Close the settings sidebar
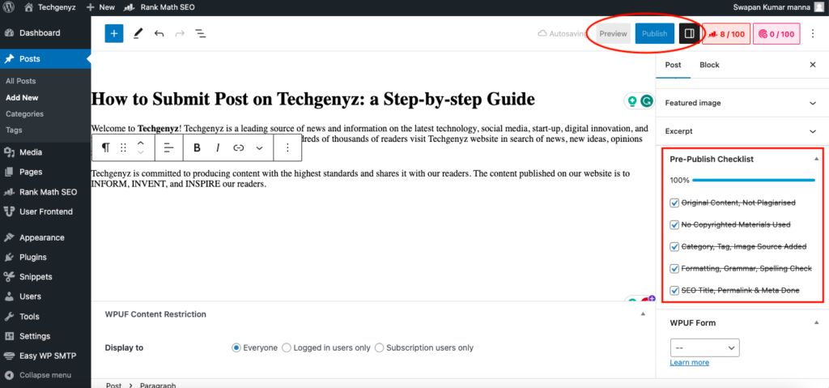 coord(813,65)
